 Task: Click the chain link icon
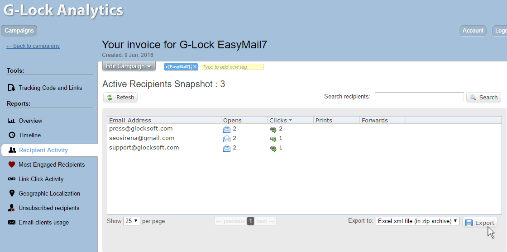(x=12, y=179)
